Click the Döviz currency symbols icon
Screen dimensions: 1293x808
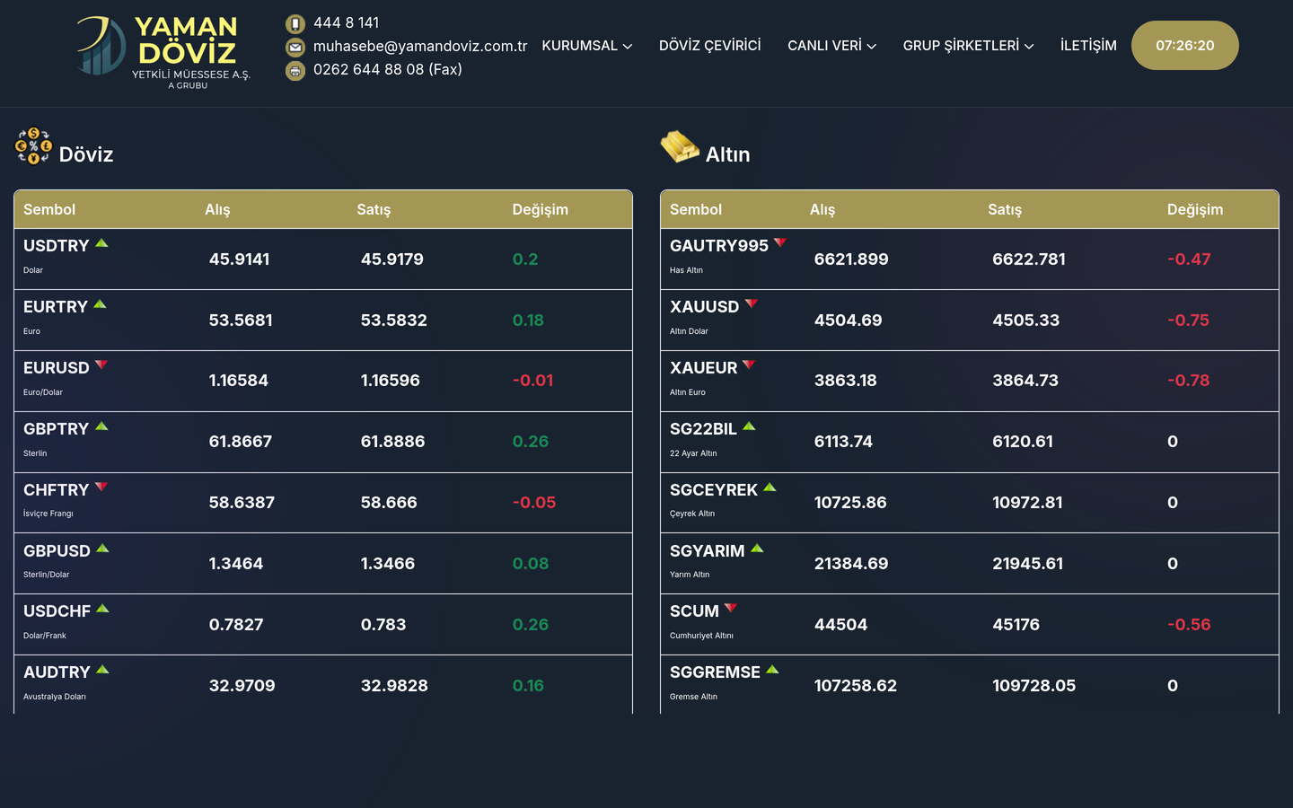coord(33,146)
